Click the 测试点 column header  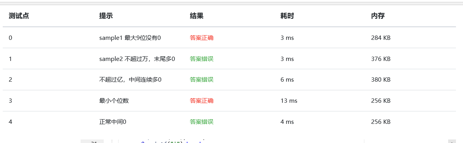[19, 16]
